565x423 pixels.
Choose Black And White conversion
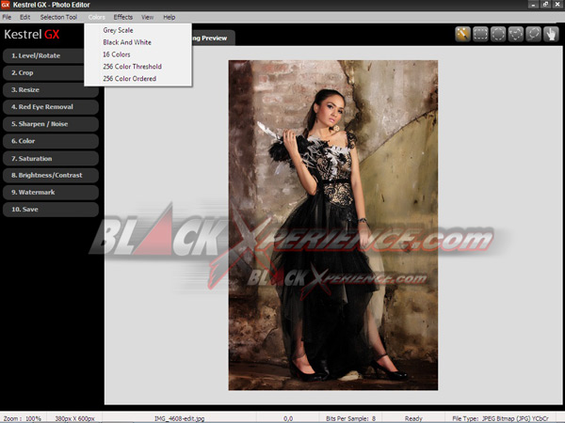(x=138, y=42)
